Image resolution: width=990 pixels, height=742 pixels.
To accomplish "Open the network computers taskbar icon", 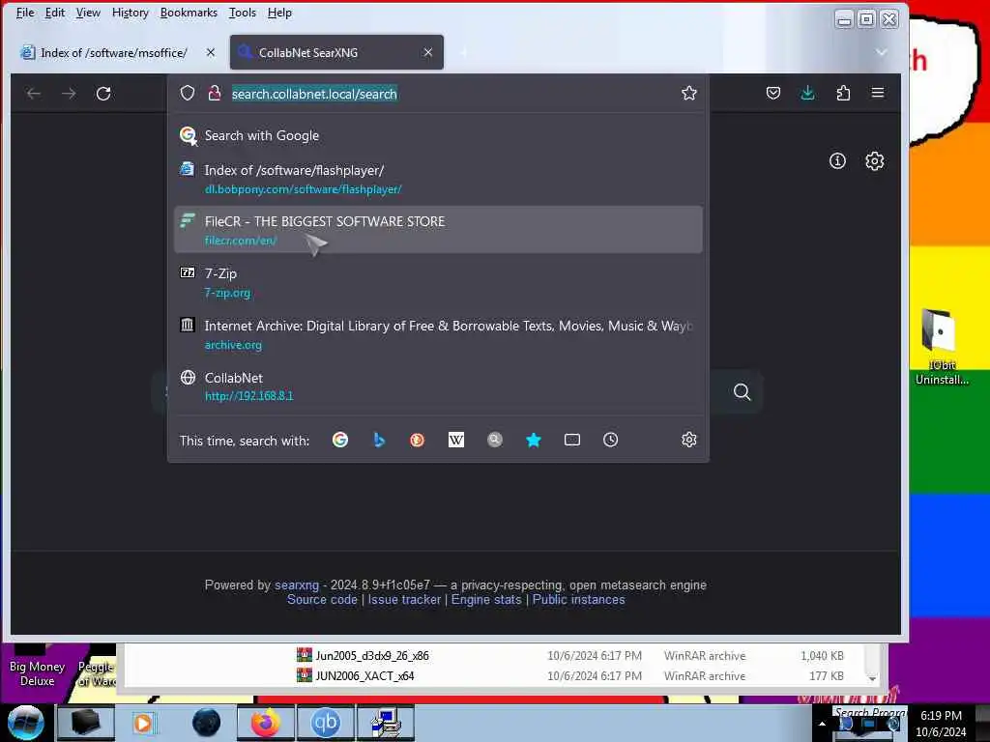I will pyautogui.click(x=386, y=723).
